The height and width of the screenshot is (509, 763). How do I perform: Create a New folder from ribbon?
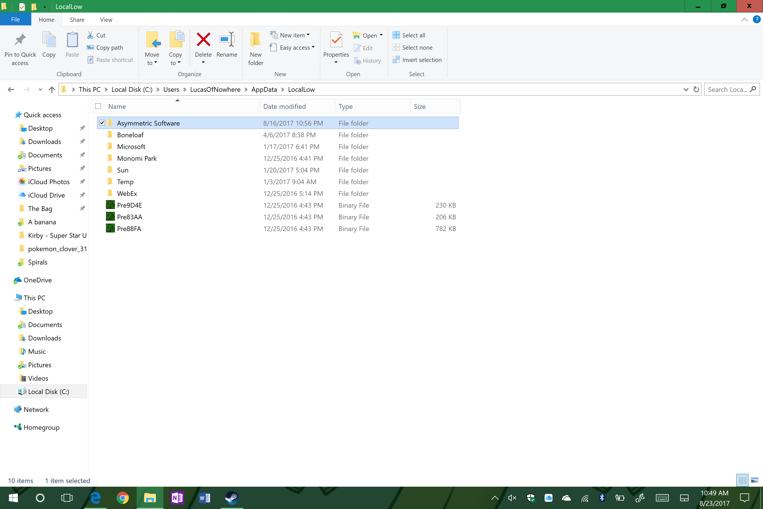(255, 48)
